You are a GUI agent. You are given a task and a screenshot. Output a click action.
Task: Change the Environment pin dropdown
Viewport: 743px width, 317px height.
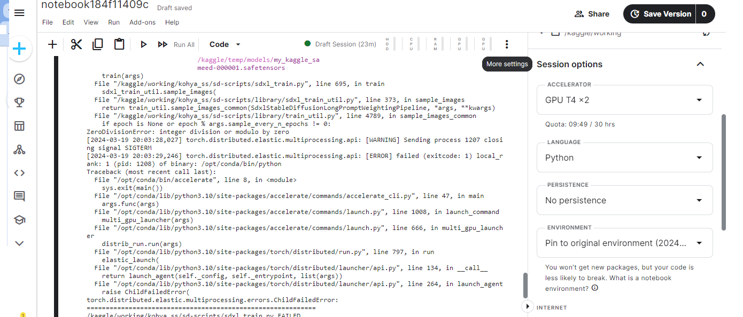[x=624, y=243]
